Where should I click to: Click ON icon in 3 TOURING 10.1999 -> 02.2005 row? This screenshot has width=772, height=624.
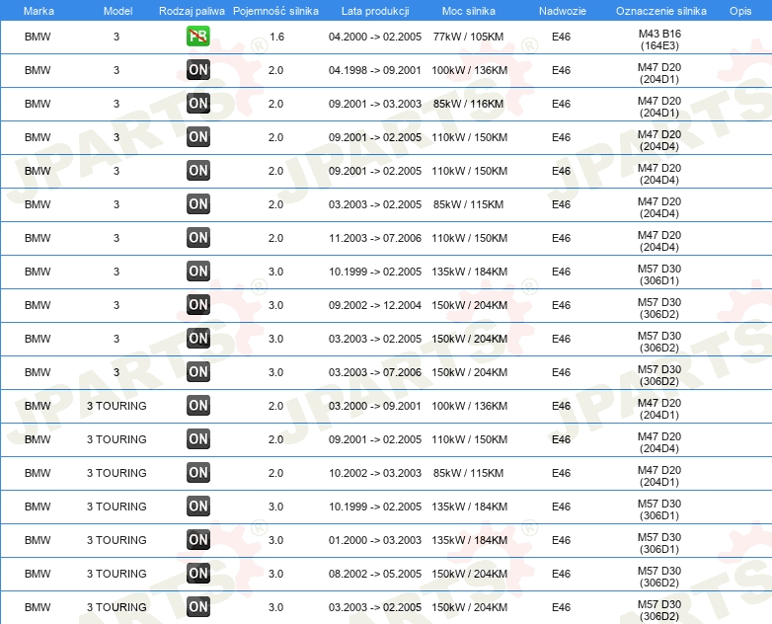(198, 506)
